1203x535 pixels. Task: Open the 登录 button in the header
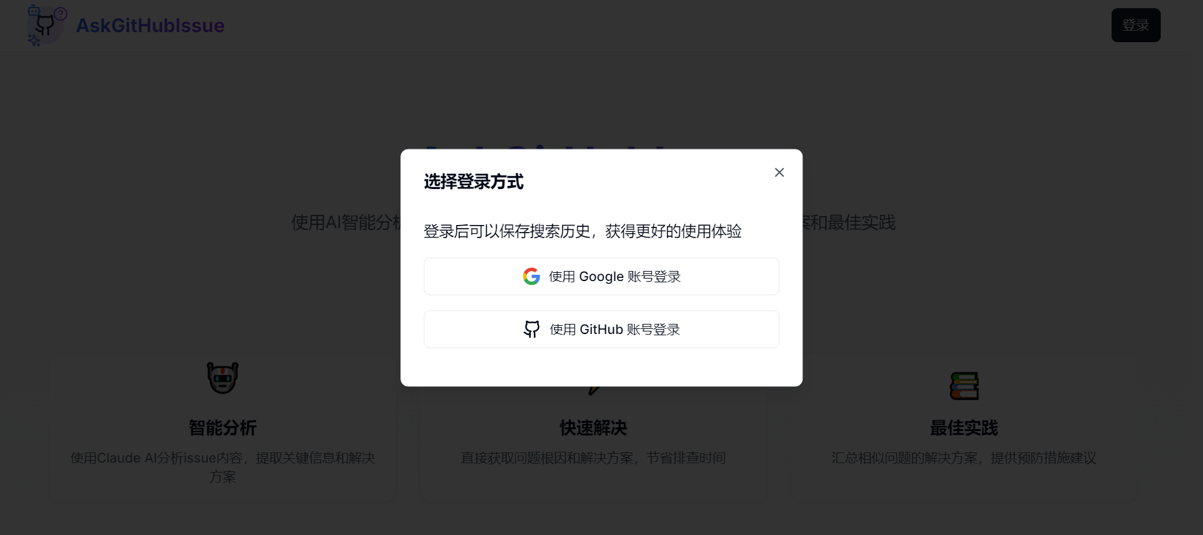point(1136,25)
